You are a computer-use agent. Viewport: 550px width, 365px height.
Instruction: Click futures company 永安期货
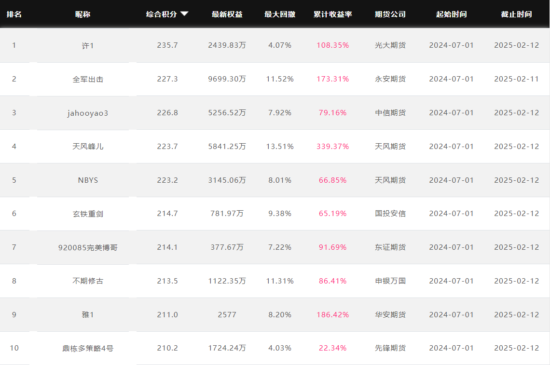390,79
